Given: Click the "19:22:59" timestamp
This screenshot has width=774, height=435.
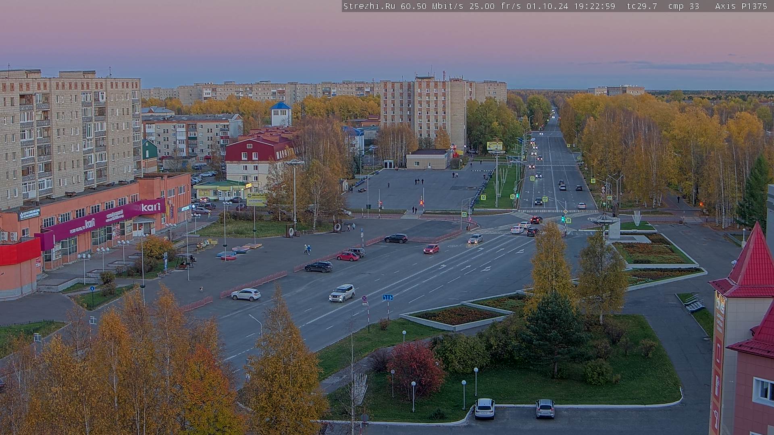Looking at the screenshot, I should point(594,6).
